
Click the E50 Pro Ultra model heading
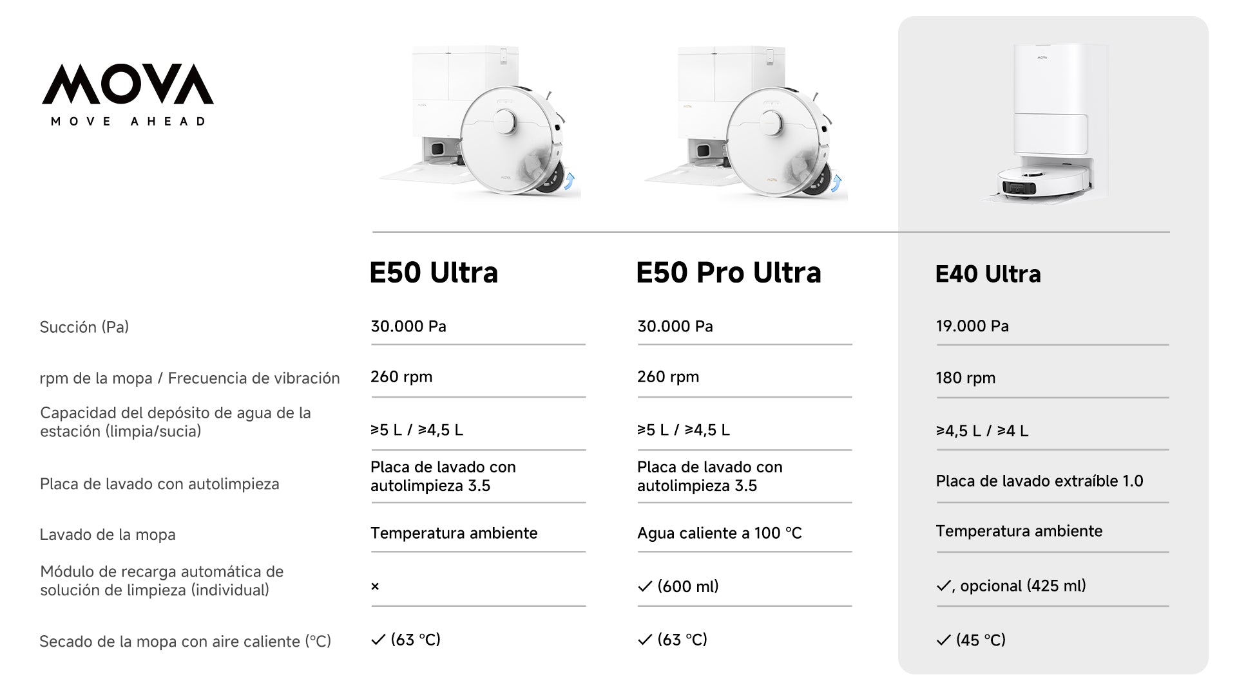pos(729,272)
